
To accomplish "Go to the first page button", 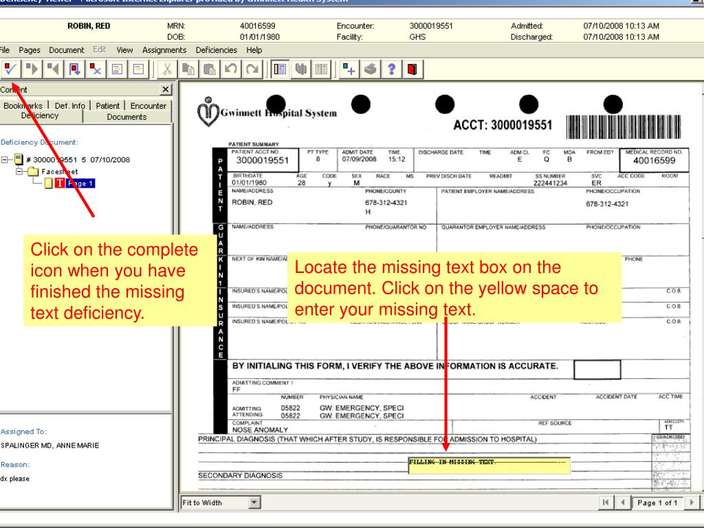I will 606,503.
